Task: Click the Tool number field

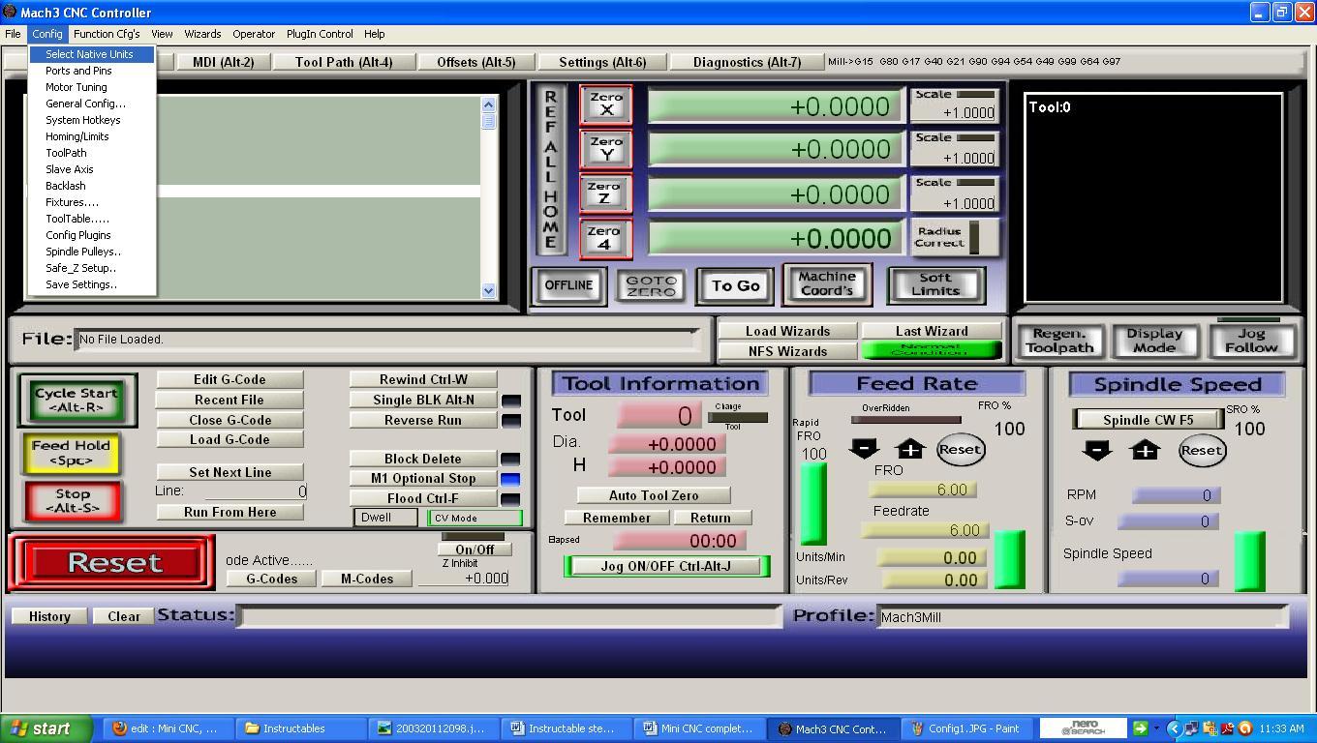Action: [x=658, y=415]
